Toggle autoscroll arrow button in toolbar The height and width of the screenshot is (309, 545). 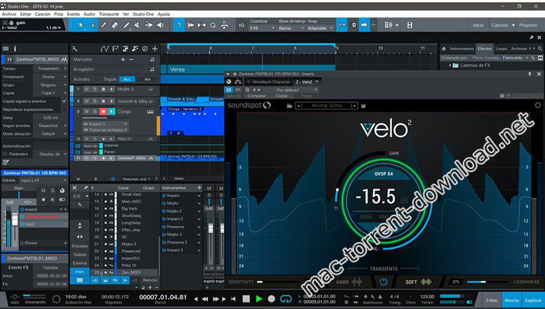[x=365, y=25]
